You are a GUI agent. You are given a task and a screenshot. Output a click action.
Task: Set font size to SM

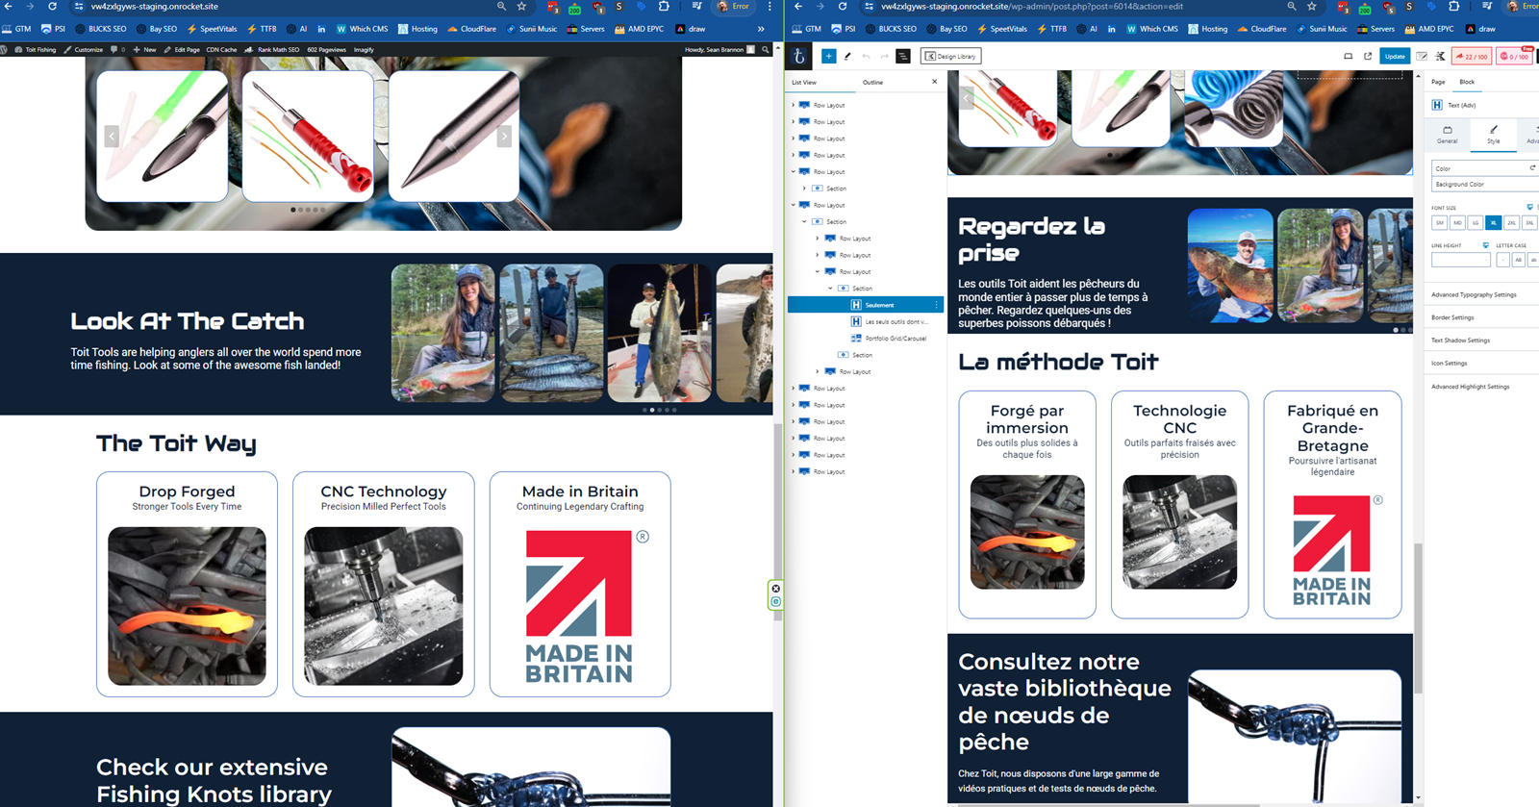click(1439, 222)
